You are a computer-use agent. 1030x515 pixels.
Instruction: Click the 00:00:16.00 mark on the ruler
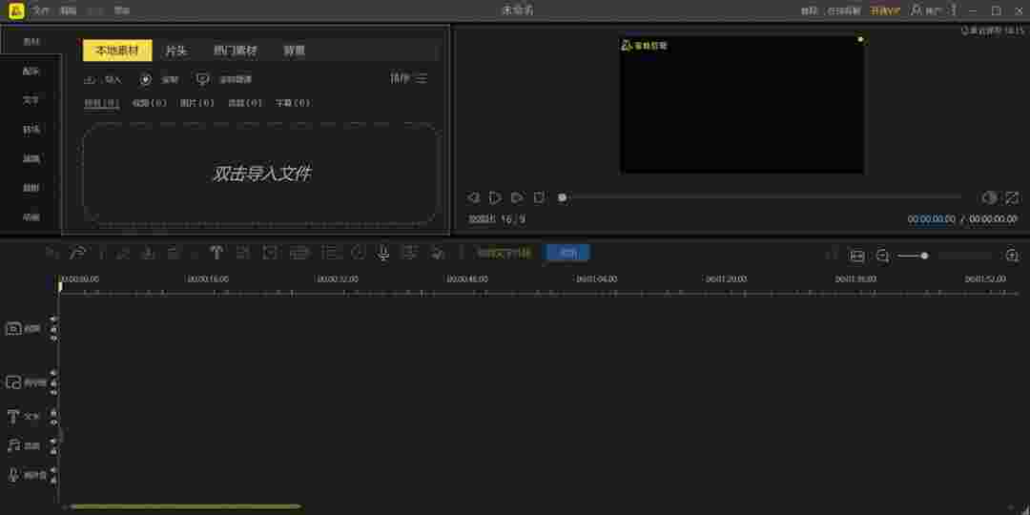tap(208, 279)
